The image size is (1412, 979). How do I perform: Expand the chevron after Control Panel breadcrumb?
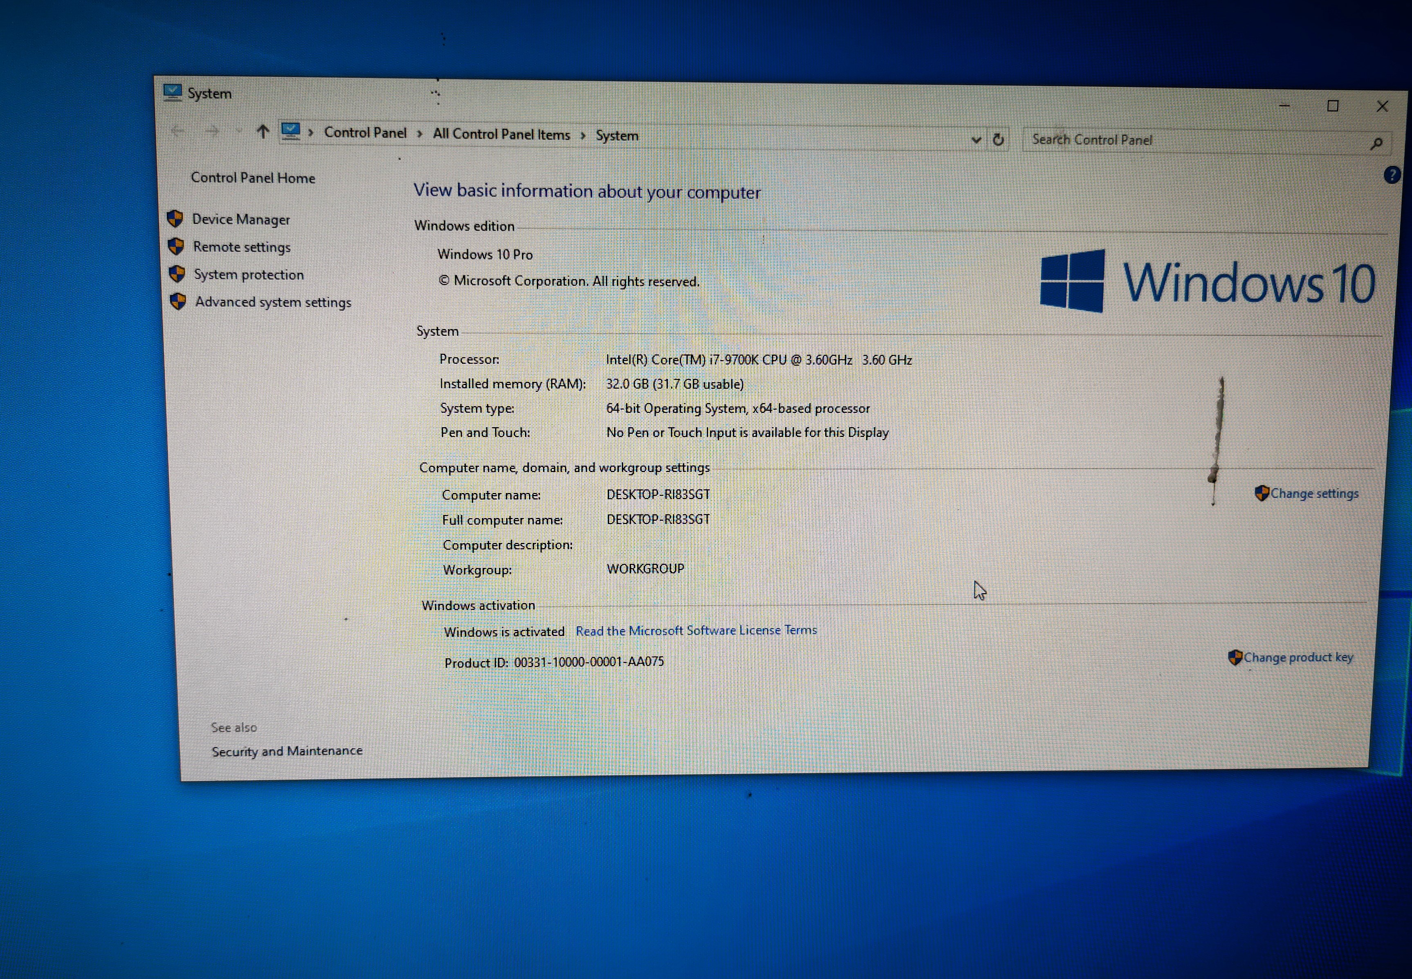pyautogui.click(x=420, y=134)
